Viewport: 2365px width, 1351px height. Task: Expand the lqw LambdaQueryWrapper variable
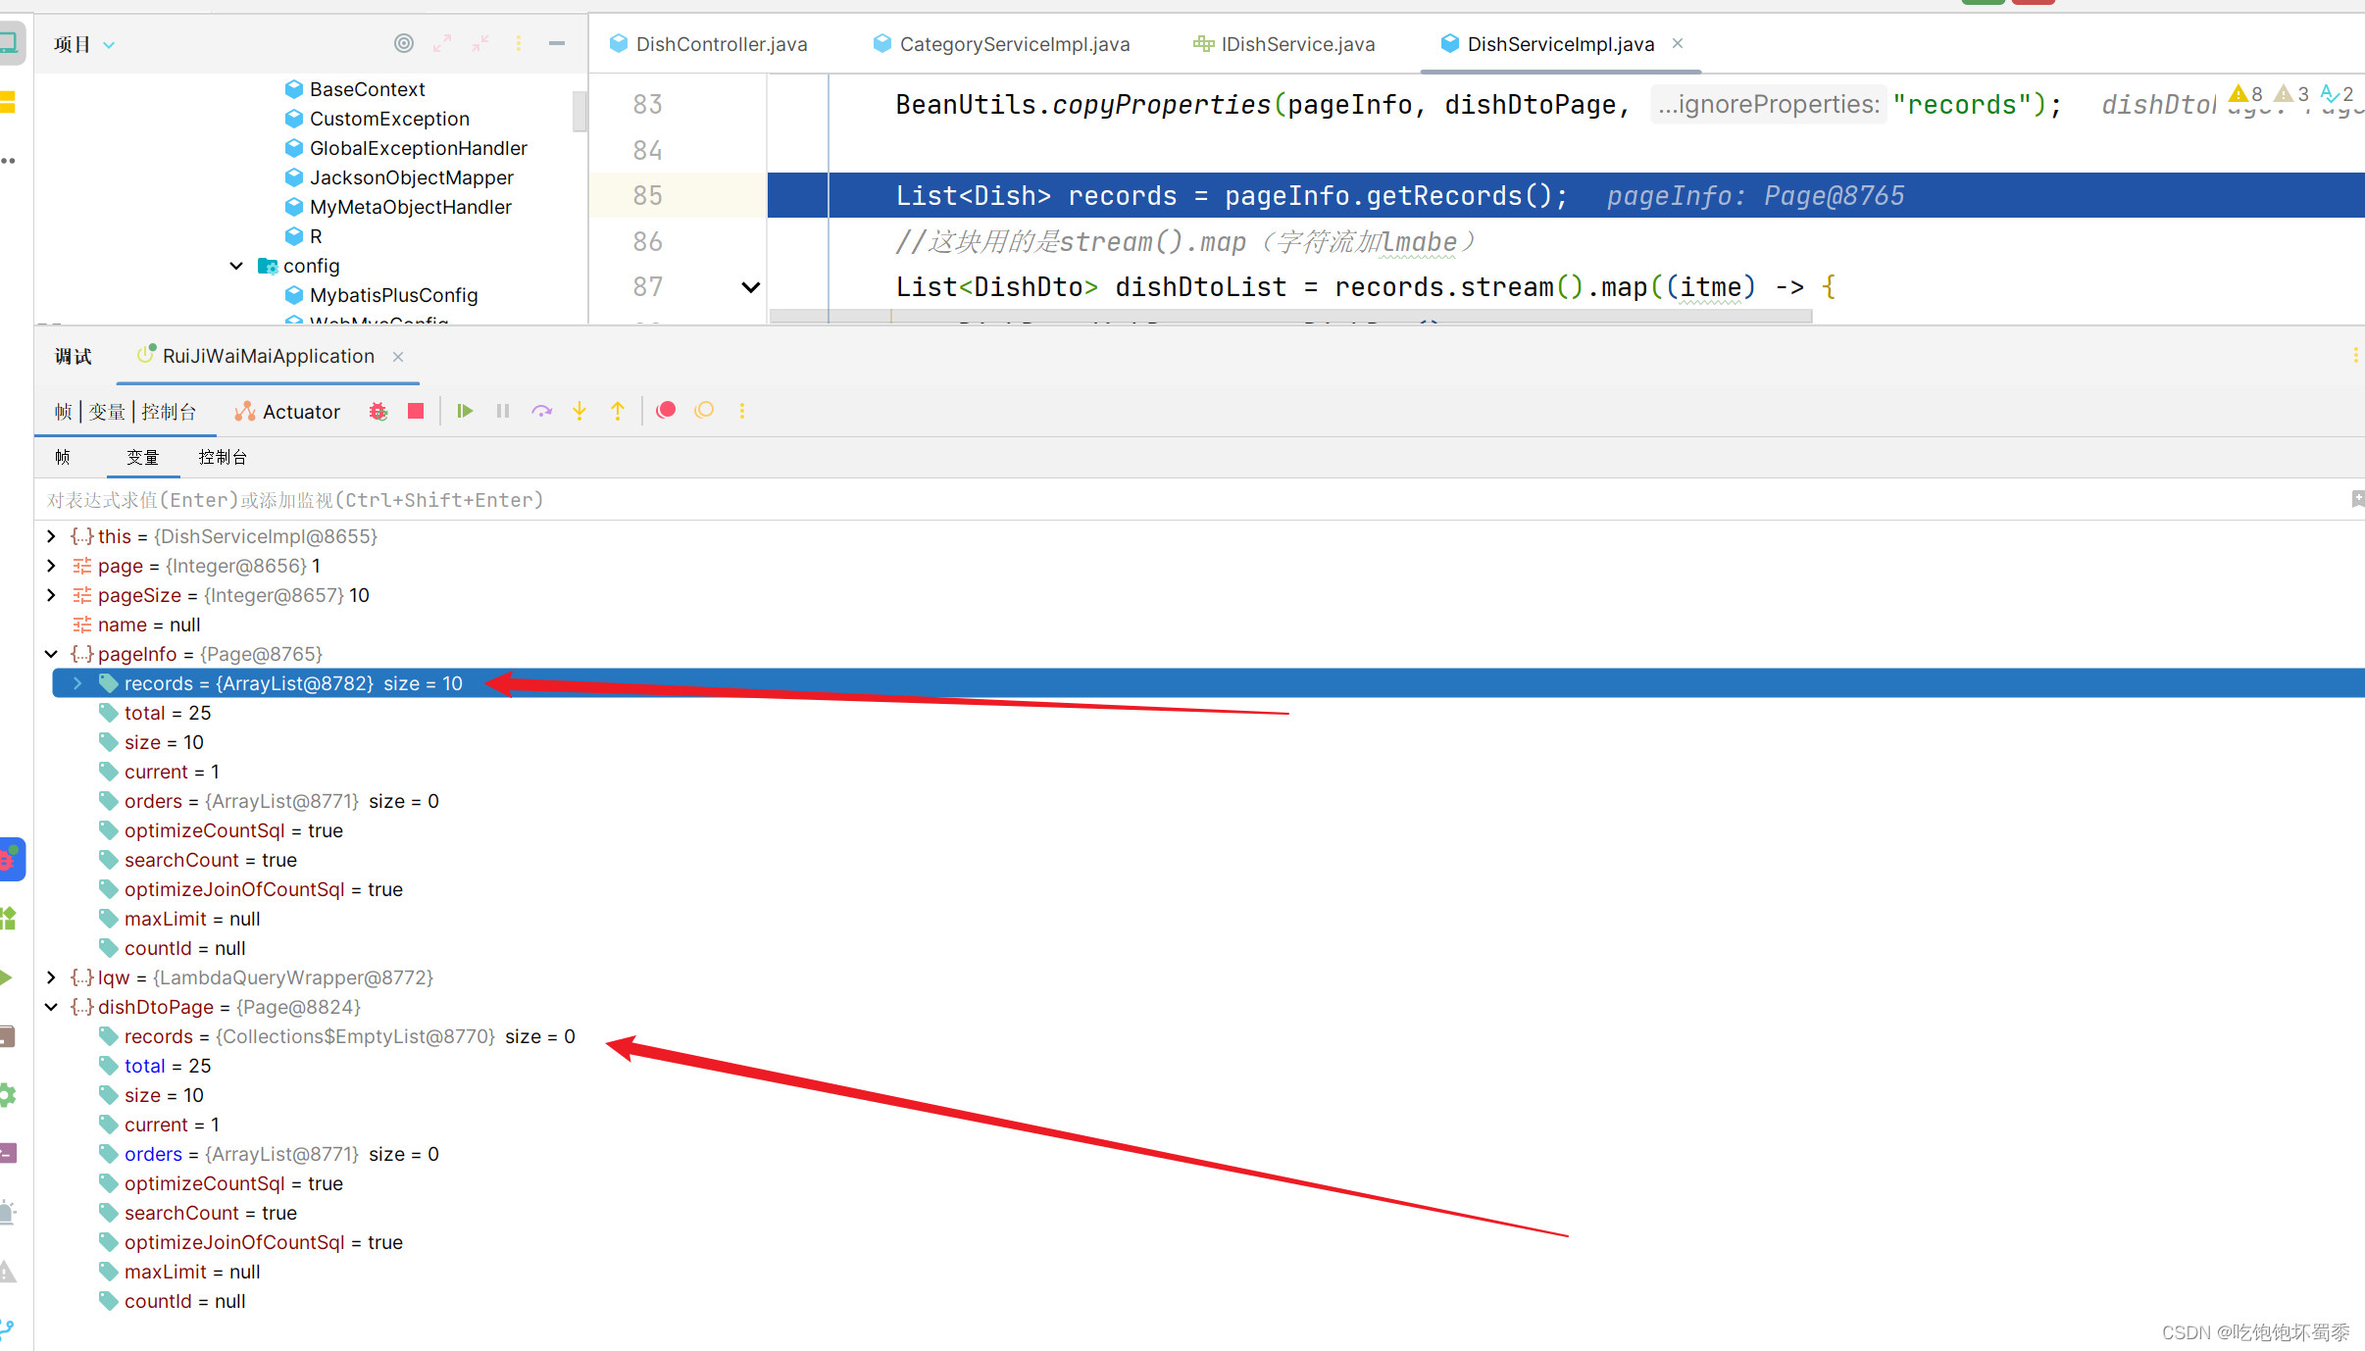[x=51, y=977]
